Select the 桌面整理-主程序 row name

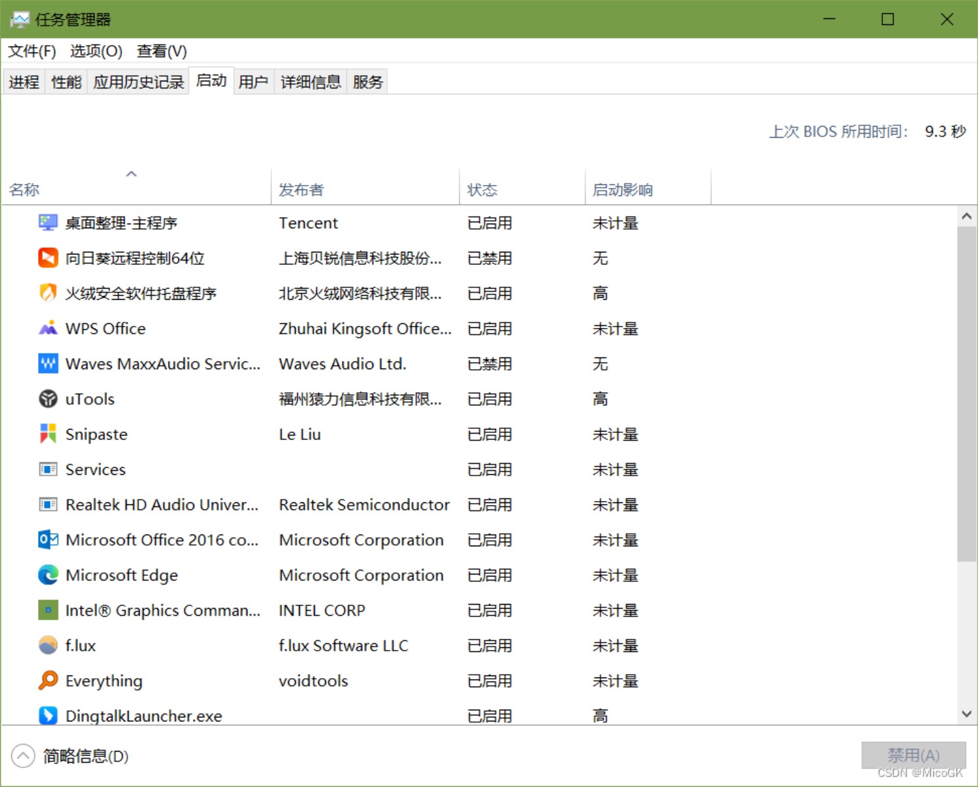[x=121, y=223]
